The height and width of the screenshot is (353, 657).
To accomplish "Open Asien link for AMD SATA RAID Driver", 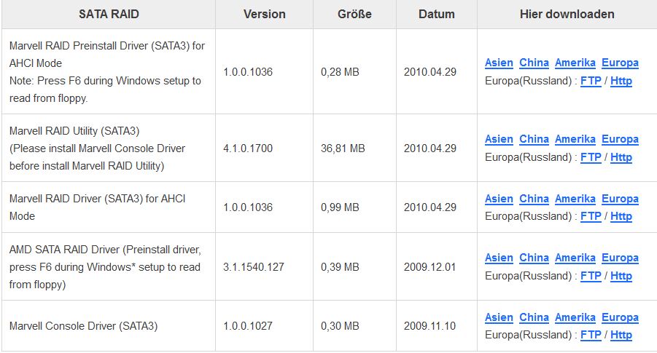I will (x=499, y=258).
